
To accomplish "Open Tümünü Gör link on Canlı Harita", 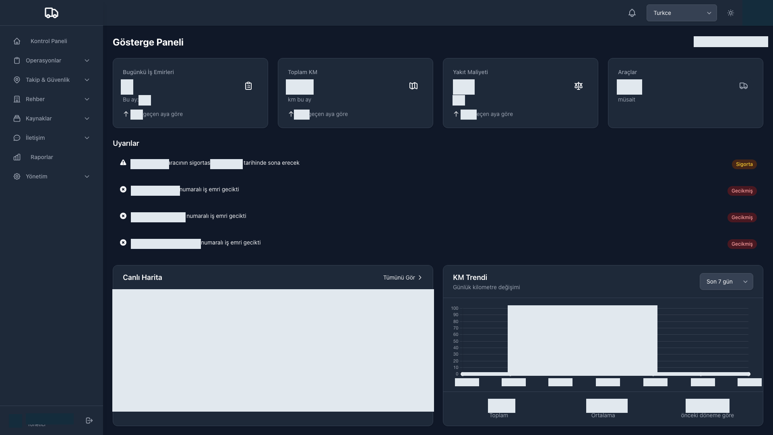I will [x=403, y=278].
